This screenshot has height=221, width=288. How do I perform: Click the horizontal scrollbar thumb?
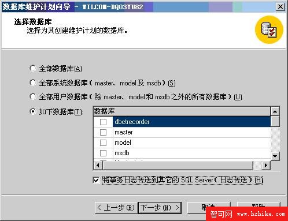[178, 166]
